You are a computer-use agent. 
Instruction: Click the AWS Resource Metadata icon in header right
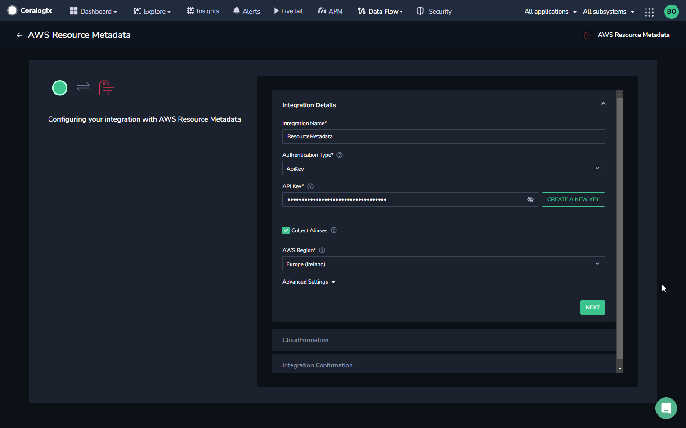(587, 35)
